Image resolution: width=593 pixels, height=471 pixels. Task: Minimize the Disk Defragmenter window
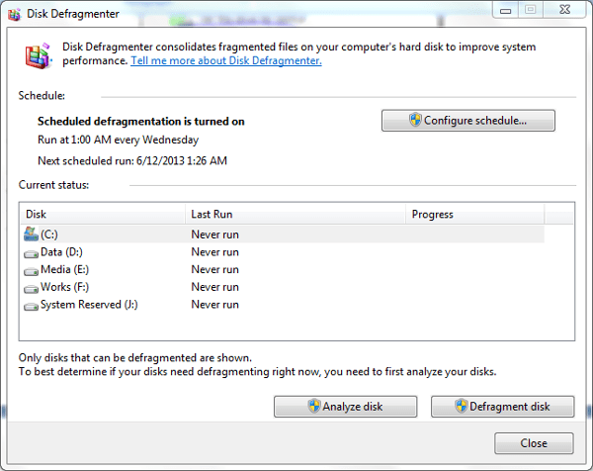click(x=506, y=10)
